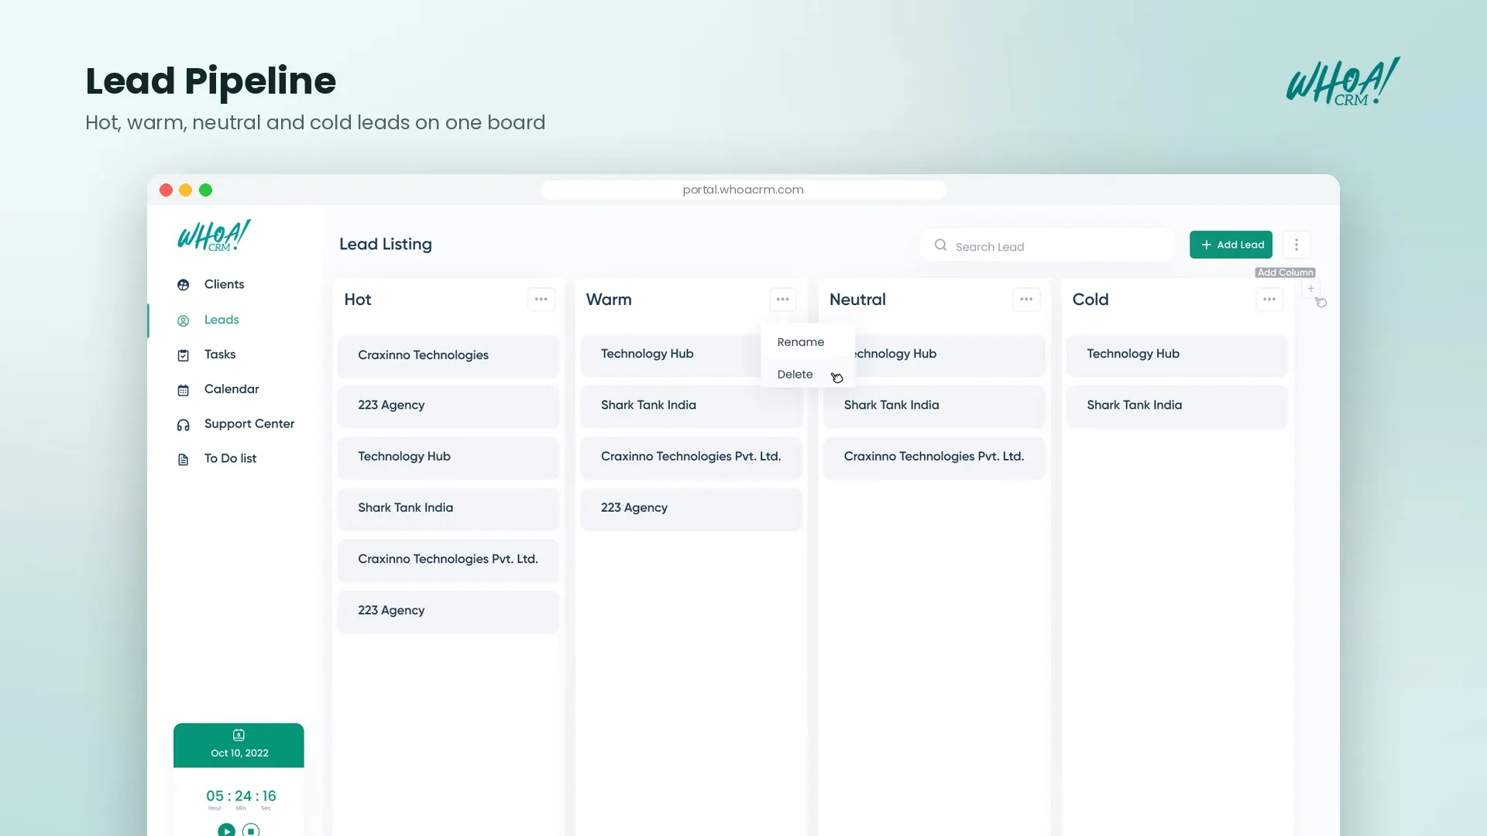Click the Neutral column title
Viewport: 1487px width, 836px height.
[857, 300]
